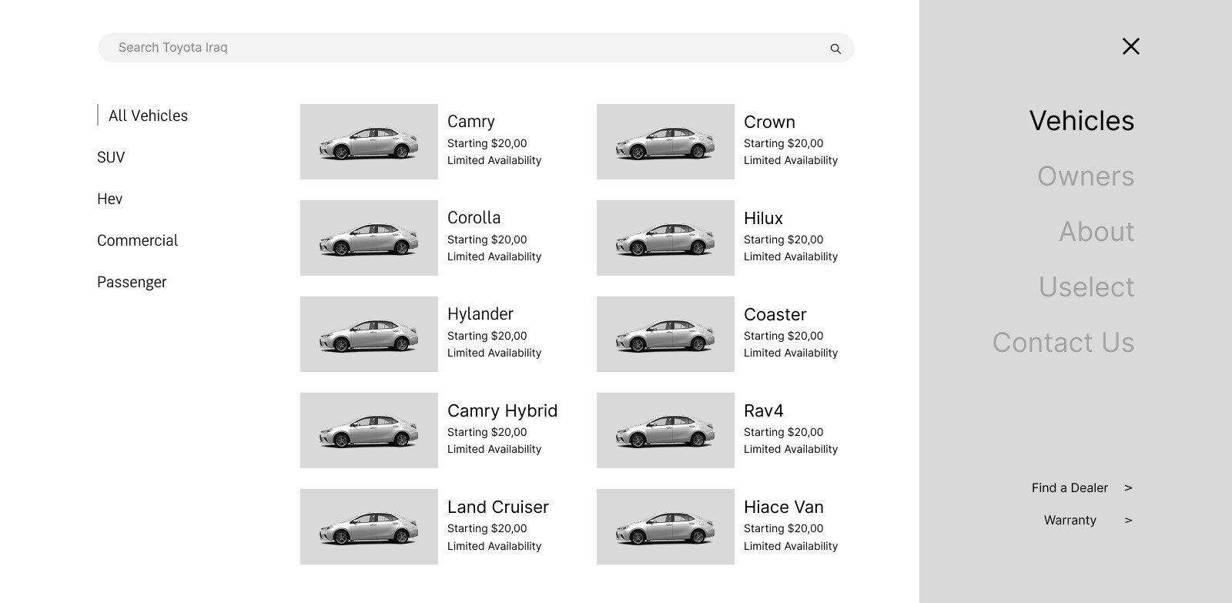This screenshot has height=603, width=1232.
Task: Click the Camry model title
Action: [x=471, y=122]
